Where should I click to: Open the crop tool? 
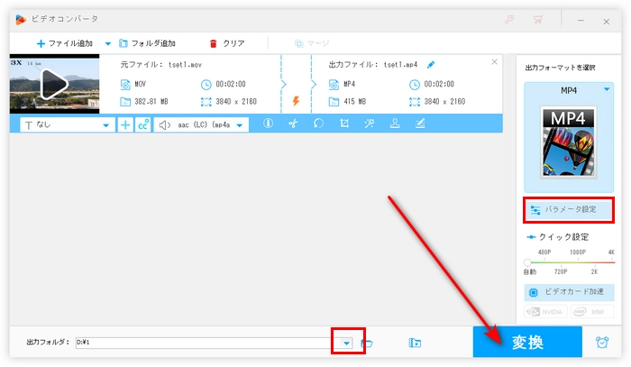click(x=344, y=124)
